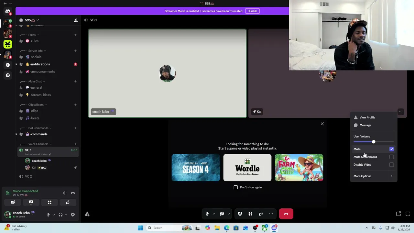The width and height of the screenshot is (414, 233).
Task: Open output device chevron beside headphones icon
Action: pyautogui.click(x=66, y=215)
